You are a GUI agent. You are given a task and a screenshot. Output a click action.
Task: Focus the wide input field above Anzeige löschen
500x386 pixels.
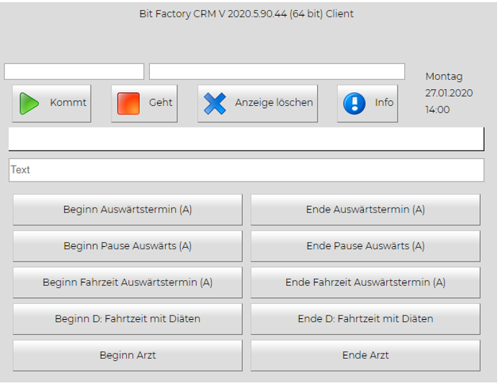277,71
